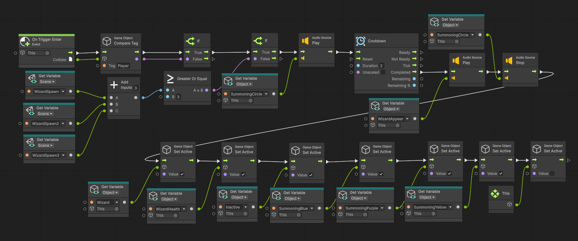This screenshot has width=578, height=241.
Task: Toggle Unscaled checkbox in Cooldown node
Action: click(x=383, y=72)
